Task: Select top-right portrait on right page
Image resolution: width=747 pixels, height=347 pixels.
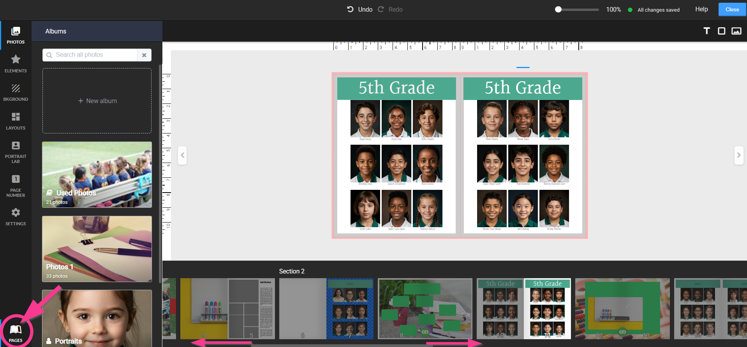Action: (554, 119)
